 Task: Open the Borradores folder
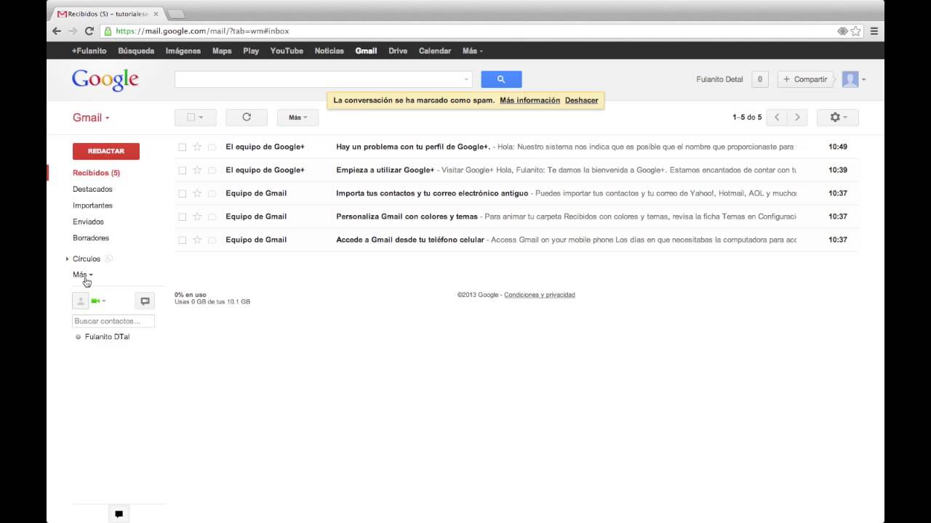[91, 238]
